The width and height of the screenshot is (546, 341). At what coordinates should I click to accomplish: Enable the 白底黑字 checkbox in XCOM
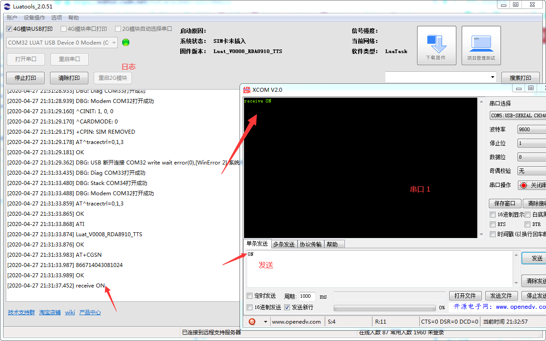coord(528,215)
